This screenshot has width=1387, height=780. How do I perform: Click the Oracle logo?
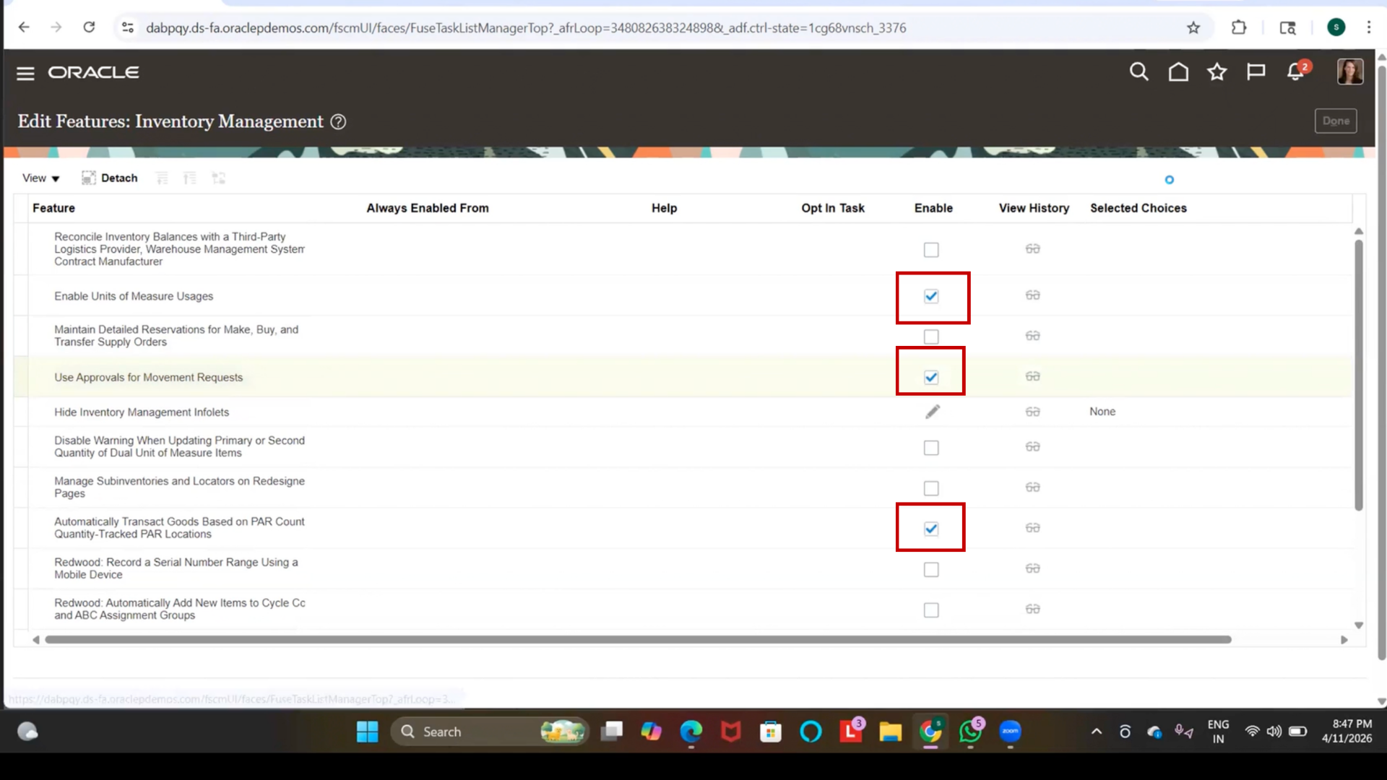click(x=94, y=72)
